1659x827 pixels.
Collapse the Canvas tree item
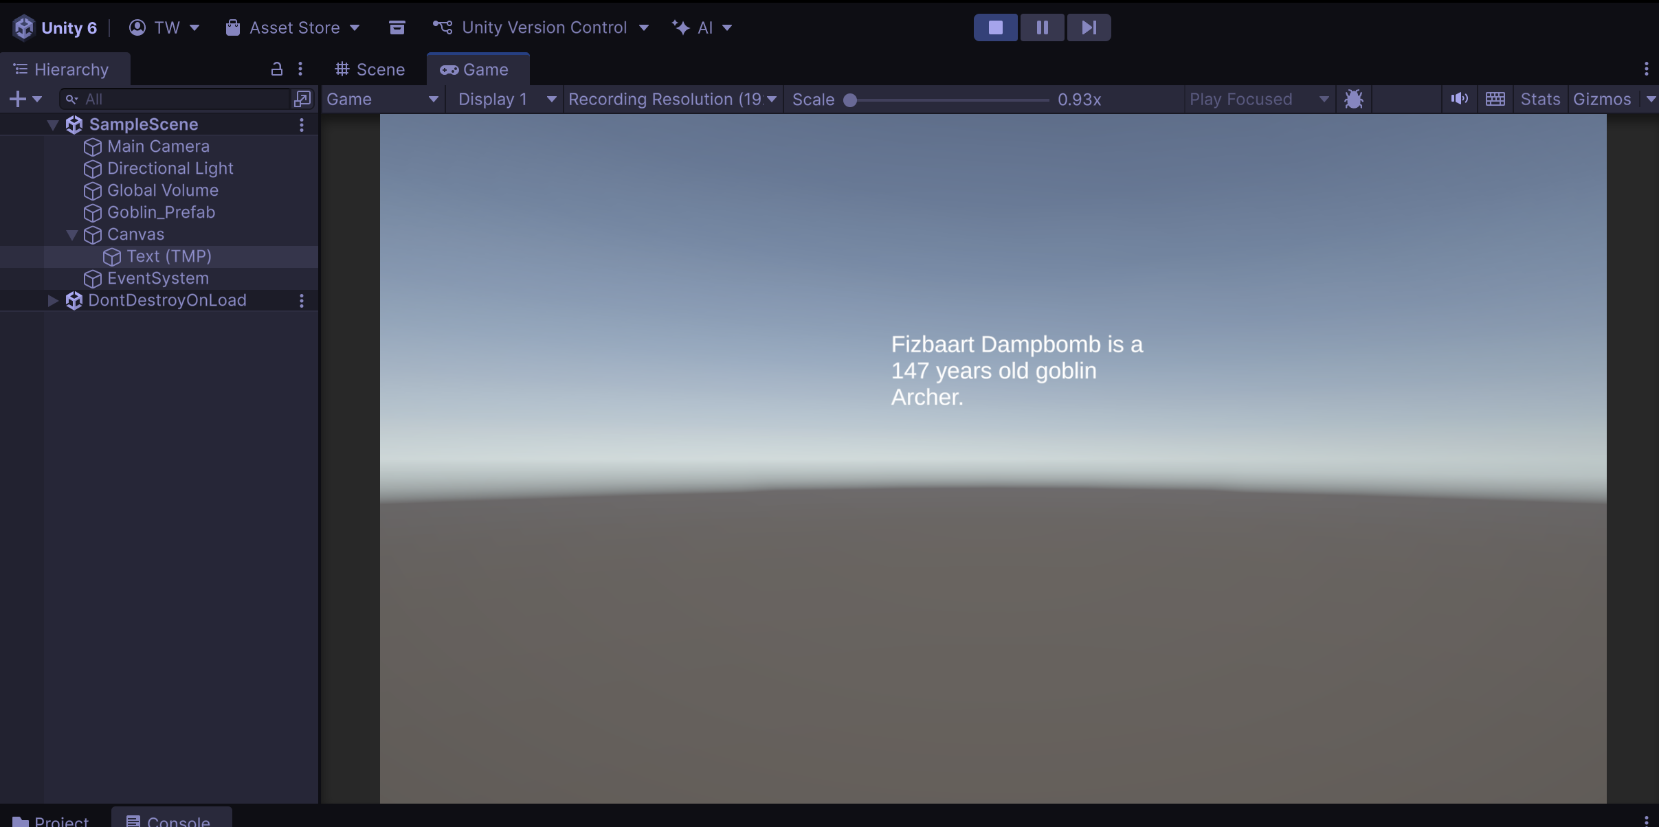71,234
